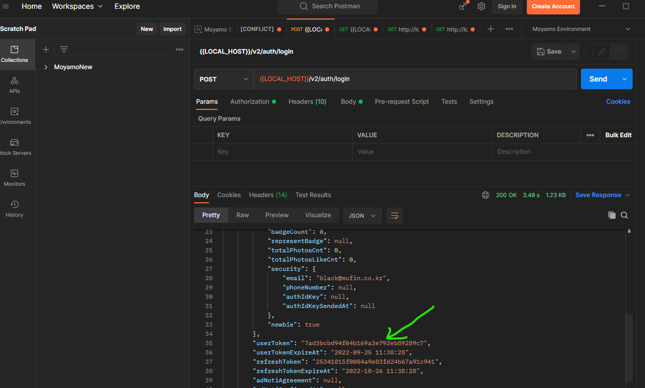Open the comments icon
645x388 pixels.
(x=619, y=52)
